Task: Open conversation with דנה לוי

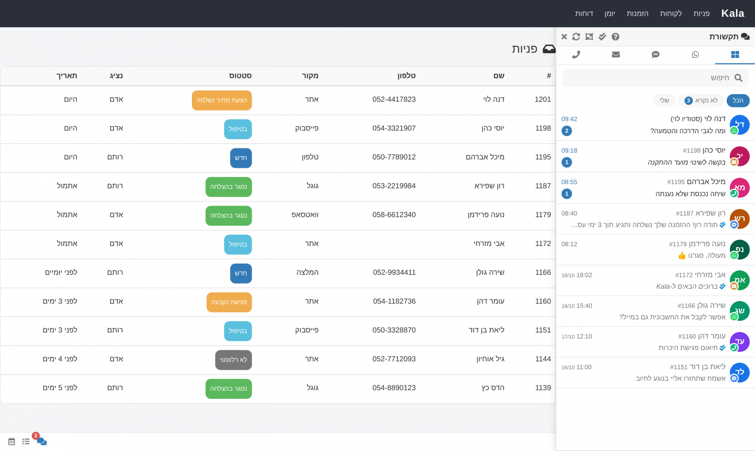Action: tap(656, 125)
